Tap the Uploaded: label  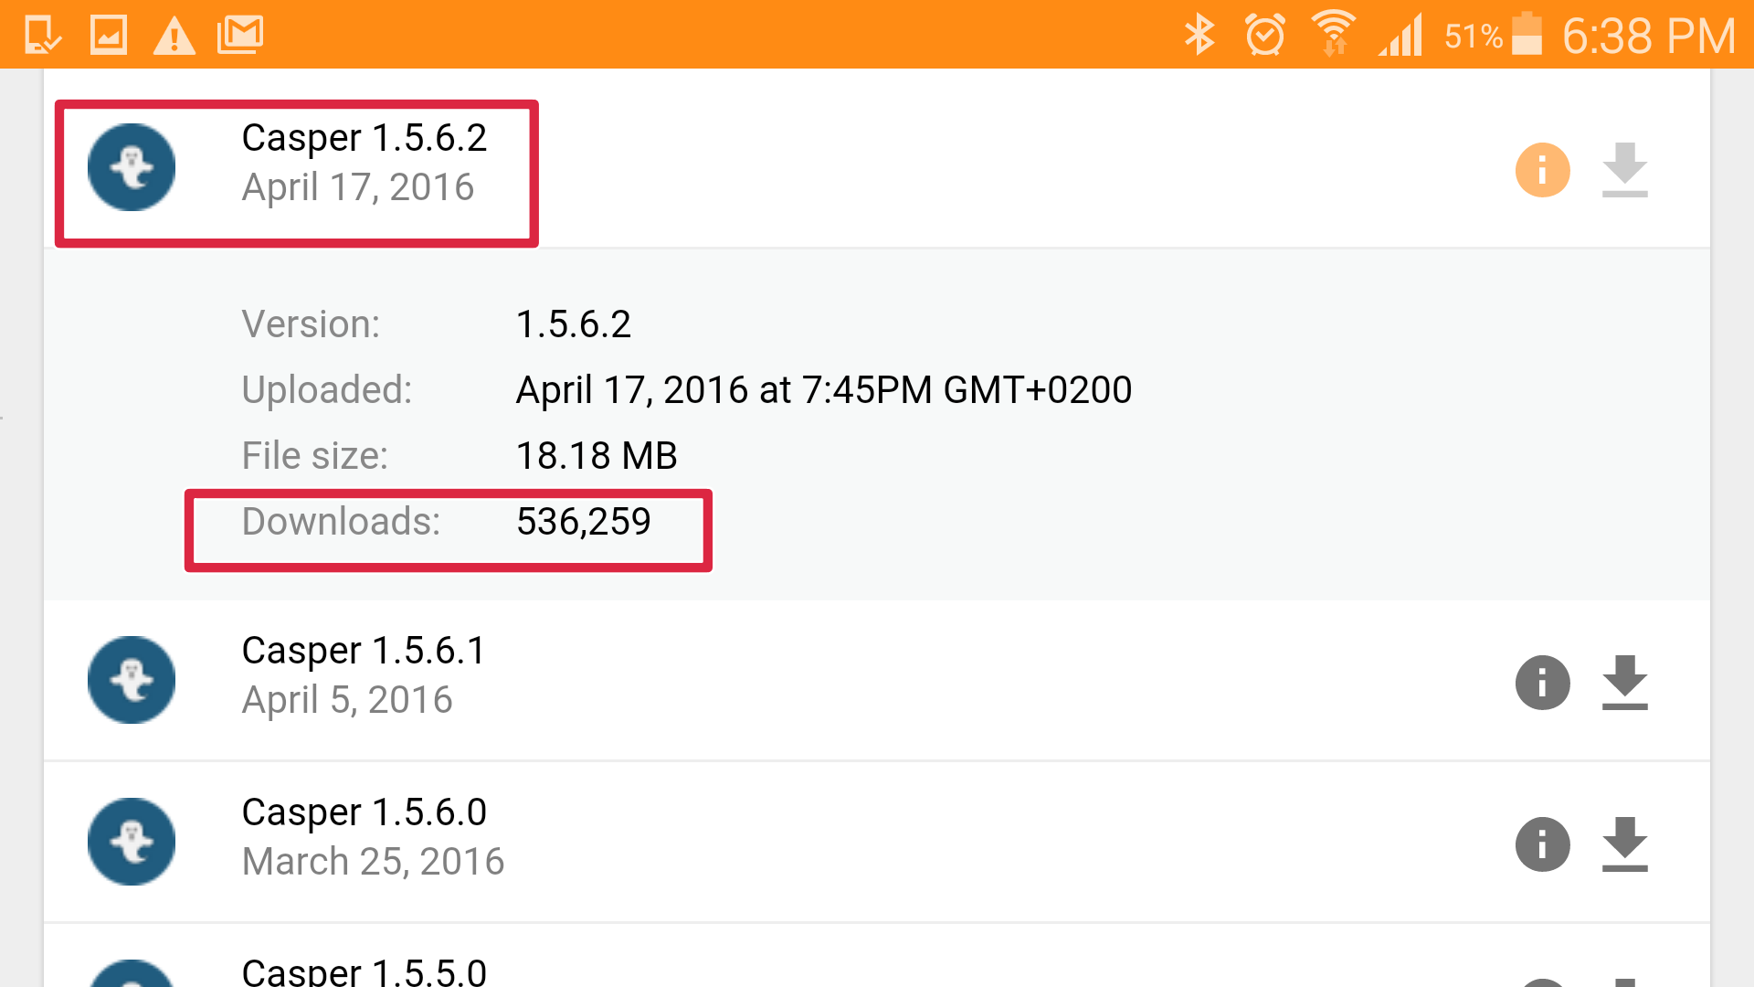tap(327, 390)
